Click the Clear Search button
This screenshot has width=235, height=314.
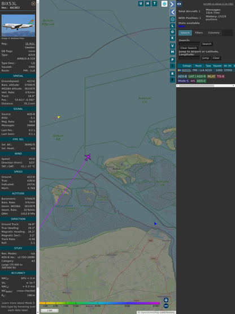(x=189, y=48)
